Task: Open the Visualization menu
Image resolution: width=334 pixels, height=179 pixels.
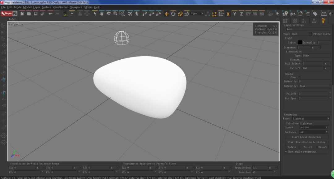Action: click(61, 7)
